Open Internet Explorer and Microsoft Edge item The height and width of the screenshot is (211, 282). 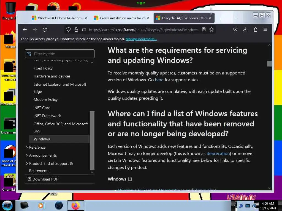60,88
